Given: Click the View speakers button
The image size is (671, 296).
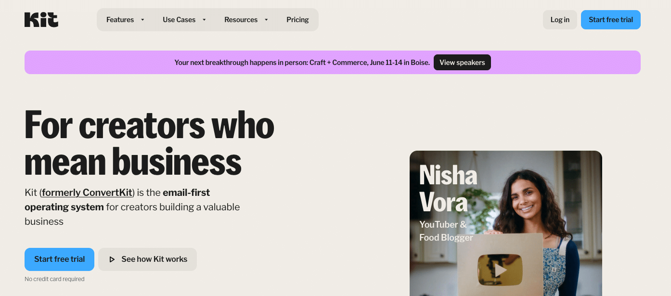Looking at the screenshot, I should [462, 63].
